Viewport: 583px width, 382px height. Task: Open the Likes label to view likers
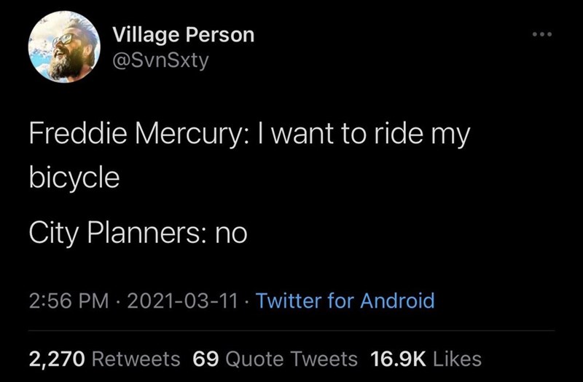(x=457, y=358)
